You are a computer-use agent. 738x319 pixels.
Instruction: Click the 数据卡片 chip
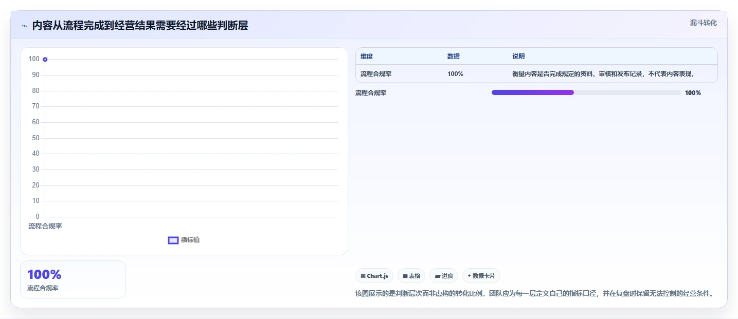pos(481,276)
